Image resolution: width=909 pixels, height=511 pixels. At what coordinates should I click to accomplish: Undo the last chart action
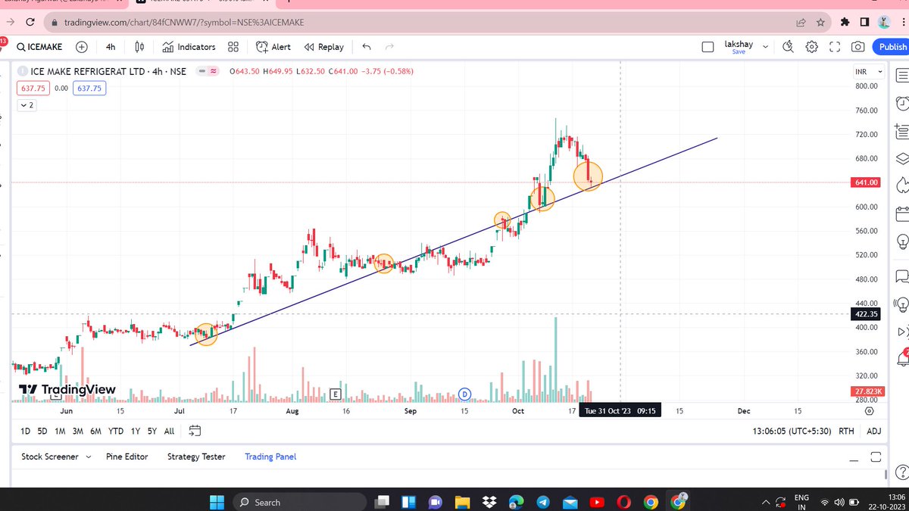click(367, 47)
